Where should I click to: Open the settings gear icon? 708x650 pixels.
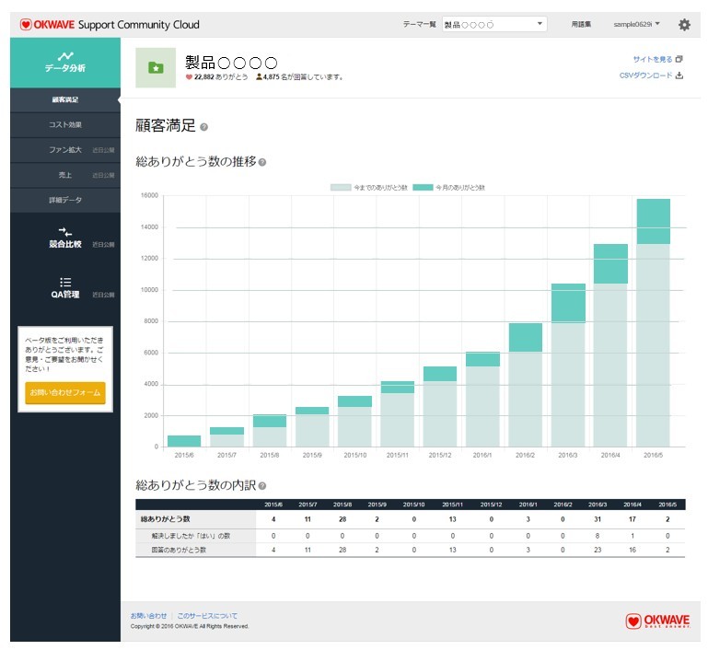click(x=684, y=25)
